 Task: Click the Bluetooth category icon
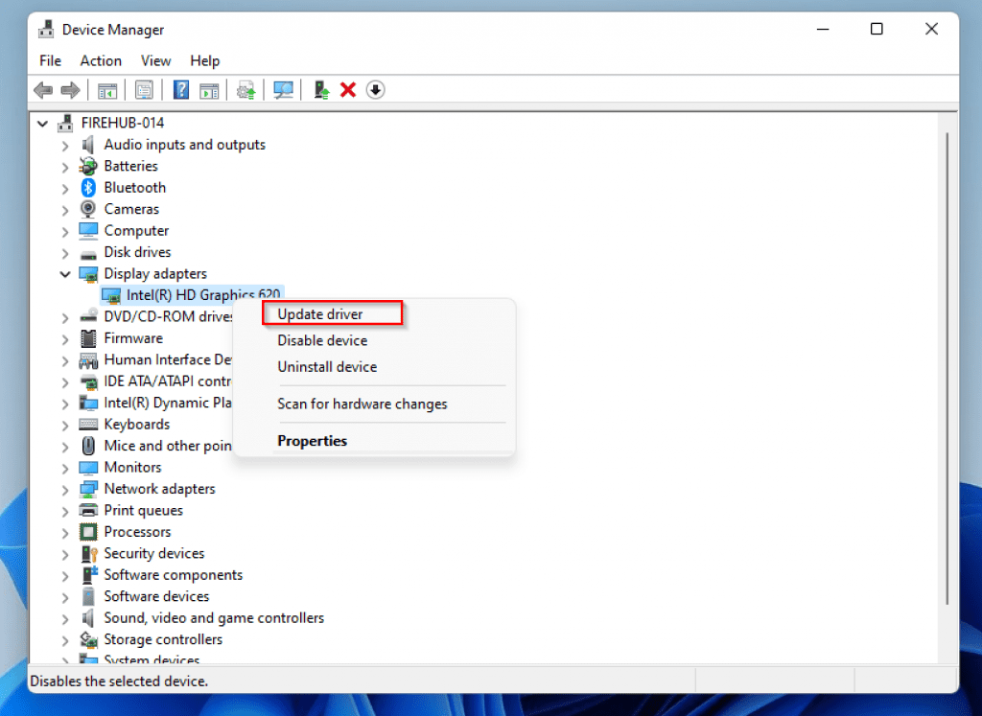[x=88, y=187]
